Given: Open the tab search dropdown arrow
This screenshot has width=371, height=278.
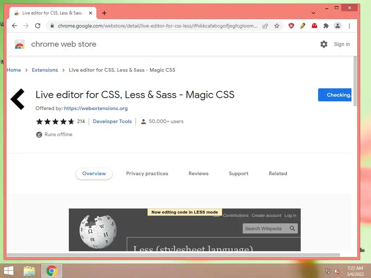Looking at the screenshot, I should coord(313,13).
